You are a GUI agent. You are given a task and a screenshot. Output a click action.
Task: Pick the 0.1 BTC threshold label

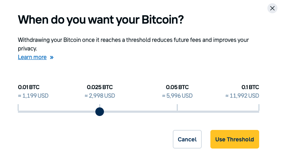(x=250, y=87)
